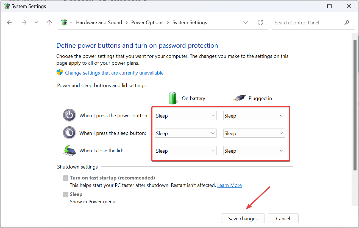The width and height of the screenshot is (359, 228).
Task: Close the System Settings window
Action: [349, 6]
